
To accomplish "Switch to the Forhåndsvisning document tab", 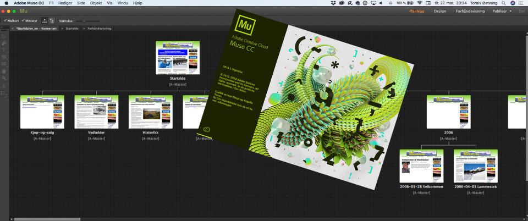I will 99,29.
